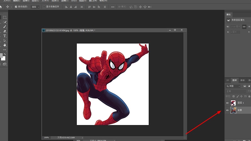
Task: Open the 属性 Properties tab
Action: tap(228, 14)
